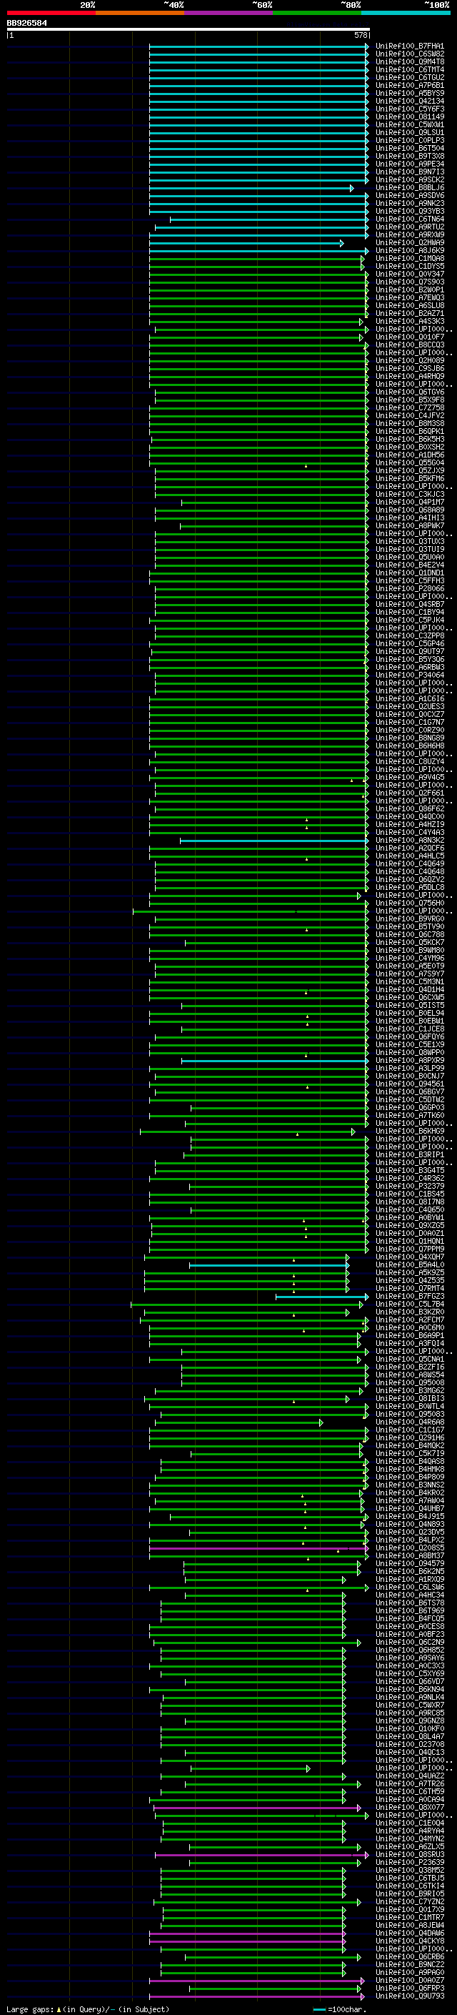The height and width of the screenshot is (2015, 457).
Task: Select the label UniRef100_Q5CNA1
Action: 409,1359
